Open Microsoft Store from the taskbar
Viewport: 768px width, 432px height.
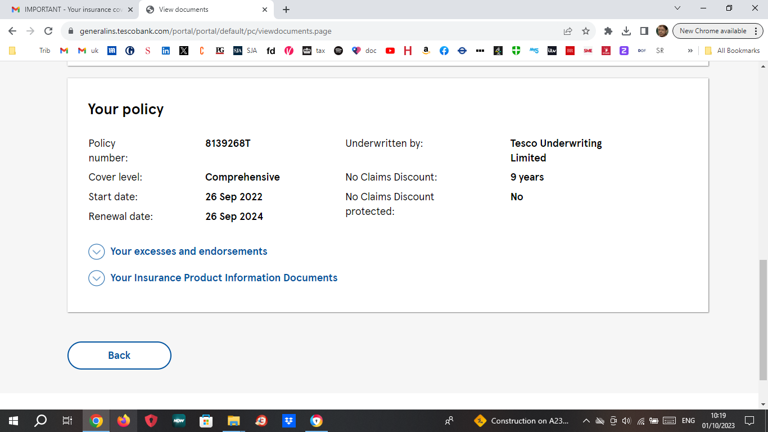click(206, 421)
